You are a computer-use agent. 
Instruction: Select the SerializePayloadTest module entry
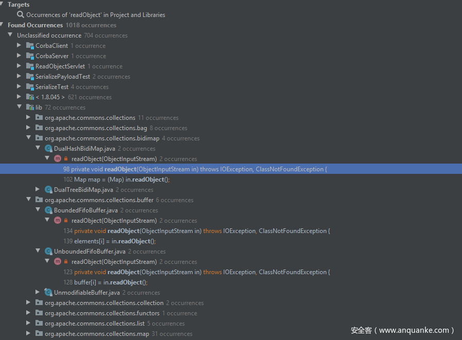[62, 77]
